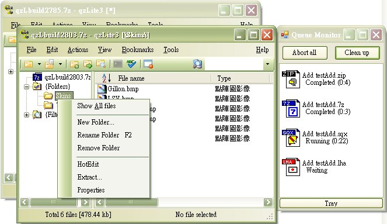
Task: Select the Add testAdd.sqx Running entry text
Action: pyautogui.click(x=325, y=137)
